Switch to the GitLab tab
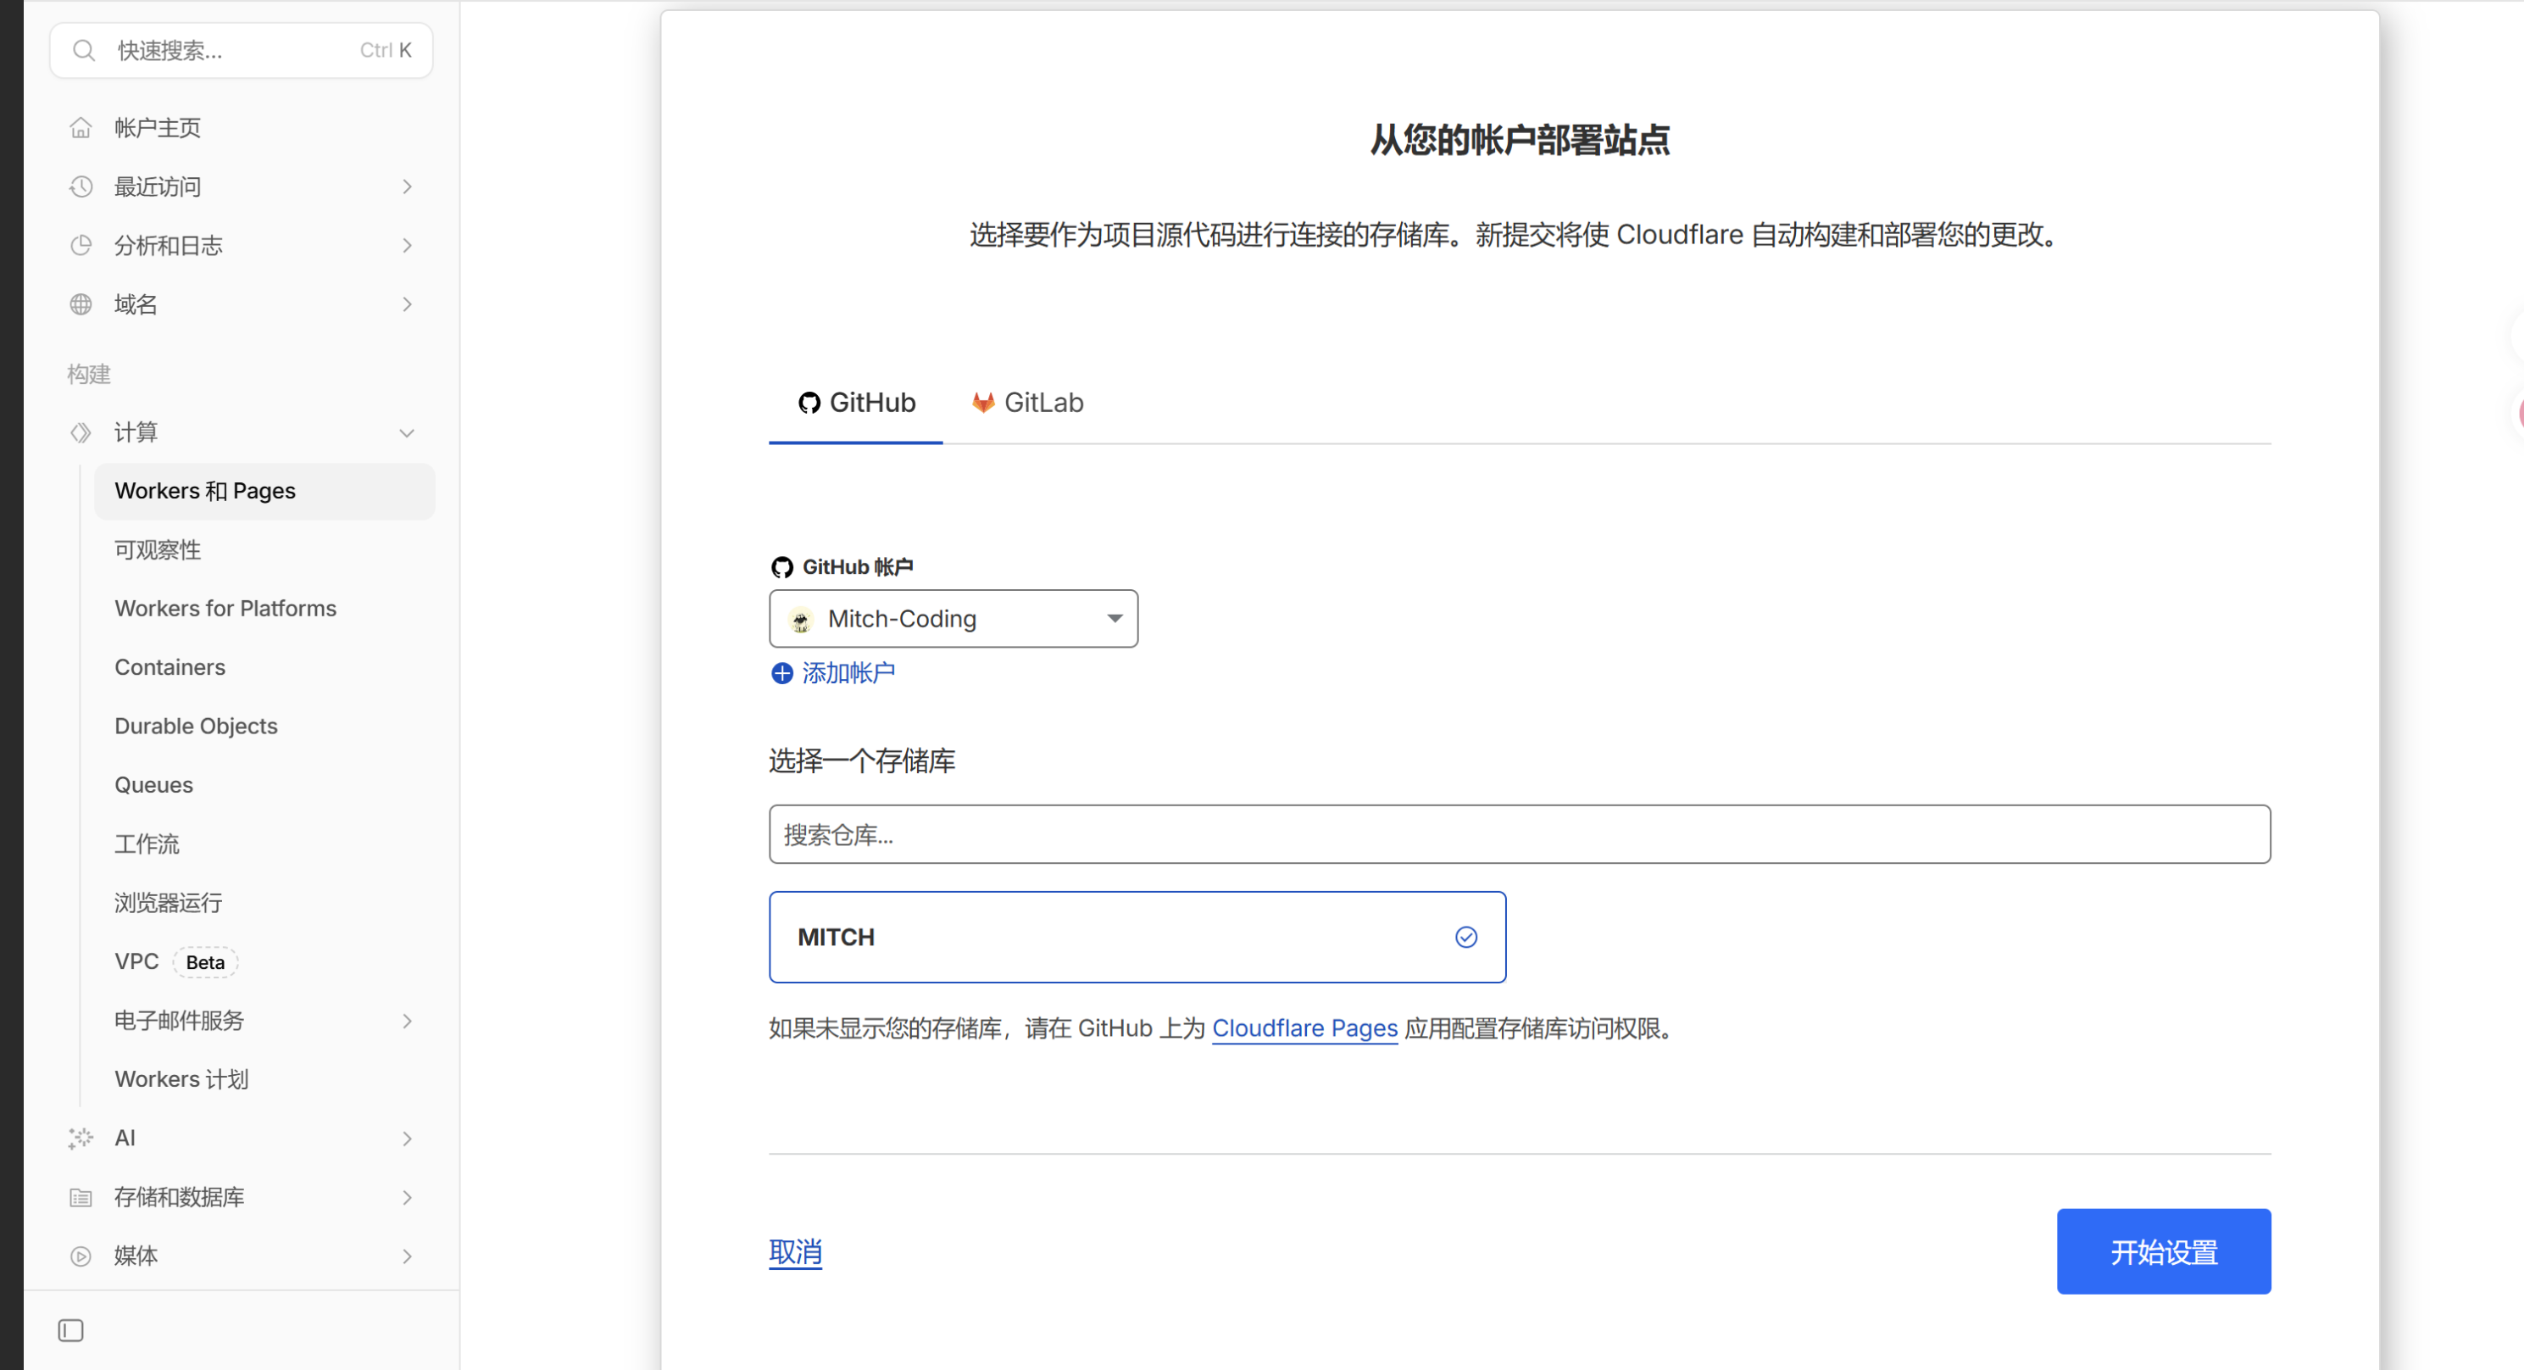The image size is (2524, 1370). (x=1027, y=403)
